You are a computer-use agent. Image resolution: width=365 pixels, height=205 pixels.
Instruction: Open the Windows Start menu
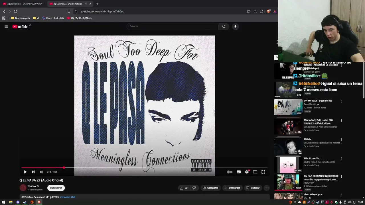(3, 202)
